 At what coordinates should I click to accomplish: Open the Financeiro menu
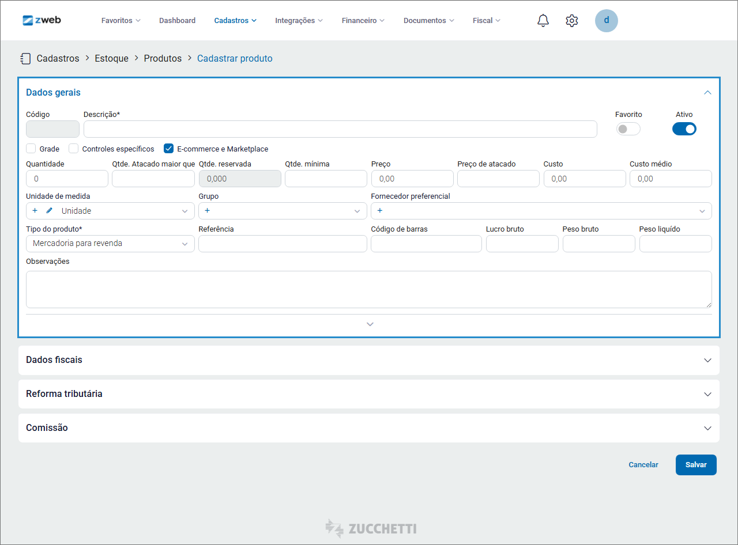(363, 21)
